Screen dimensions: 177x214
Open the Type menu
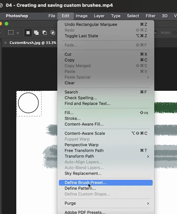point(116,16)
